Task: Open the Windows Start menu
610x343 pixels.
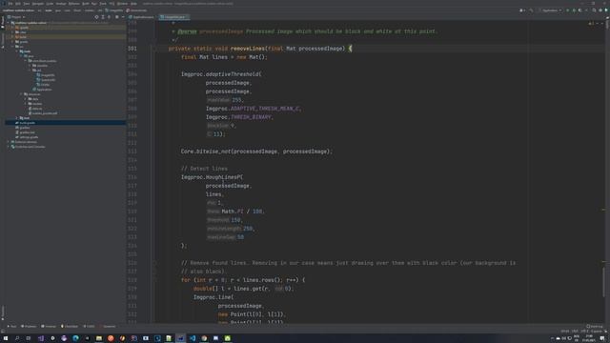Action: click(x=6, y=338)
